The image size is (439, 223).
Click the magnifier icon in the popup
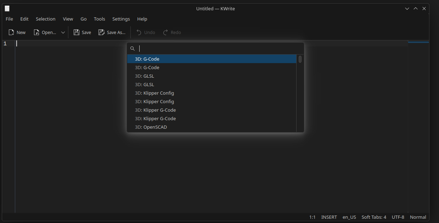click(133, 49)
